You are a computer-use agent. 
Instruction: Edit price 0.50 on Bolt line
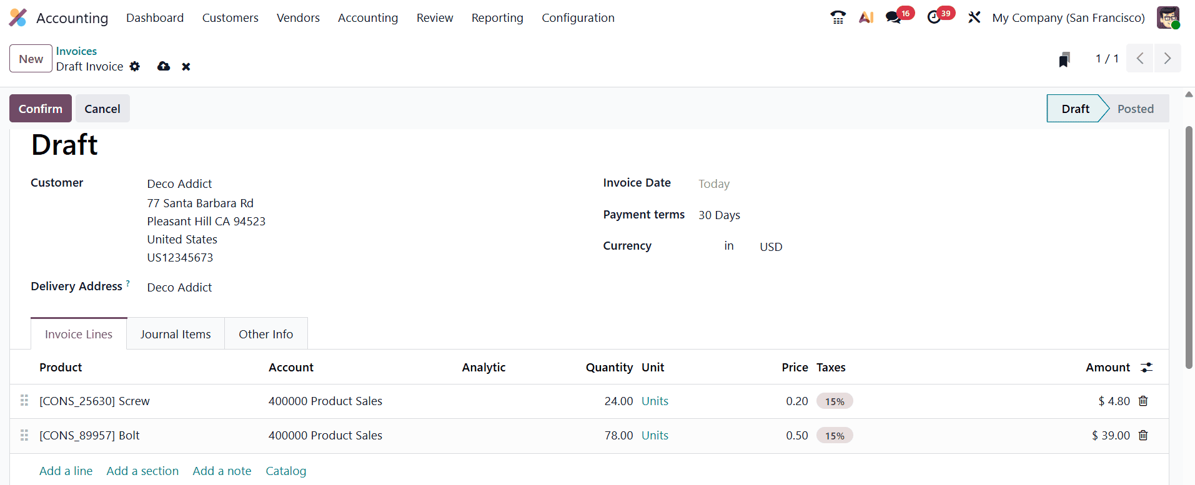[x=796, y=435]
